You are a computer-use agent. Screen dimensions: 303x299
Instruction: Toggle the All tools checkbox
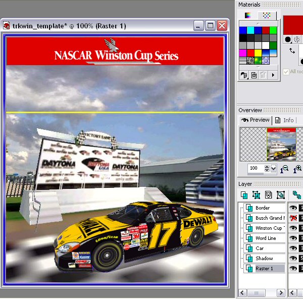coord(286,72)
